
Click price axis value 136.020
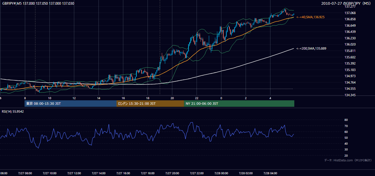[x=350, y=44]
